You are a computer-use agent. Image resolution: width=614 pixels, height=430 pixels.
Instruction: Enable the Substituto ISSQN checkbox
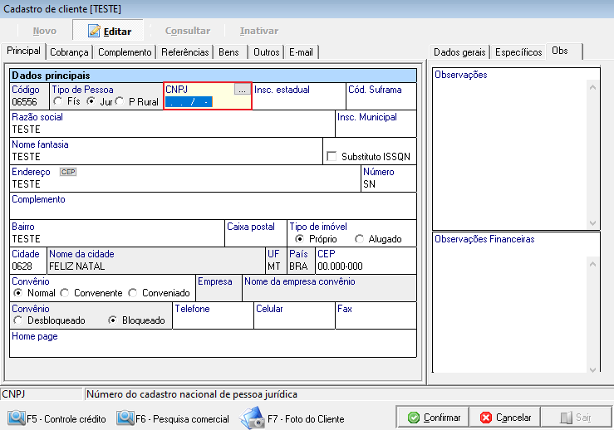point(332,156)
